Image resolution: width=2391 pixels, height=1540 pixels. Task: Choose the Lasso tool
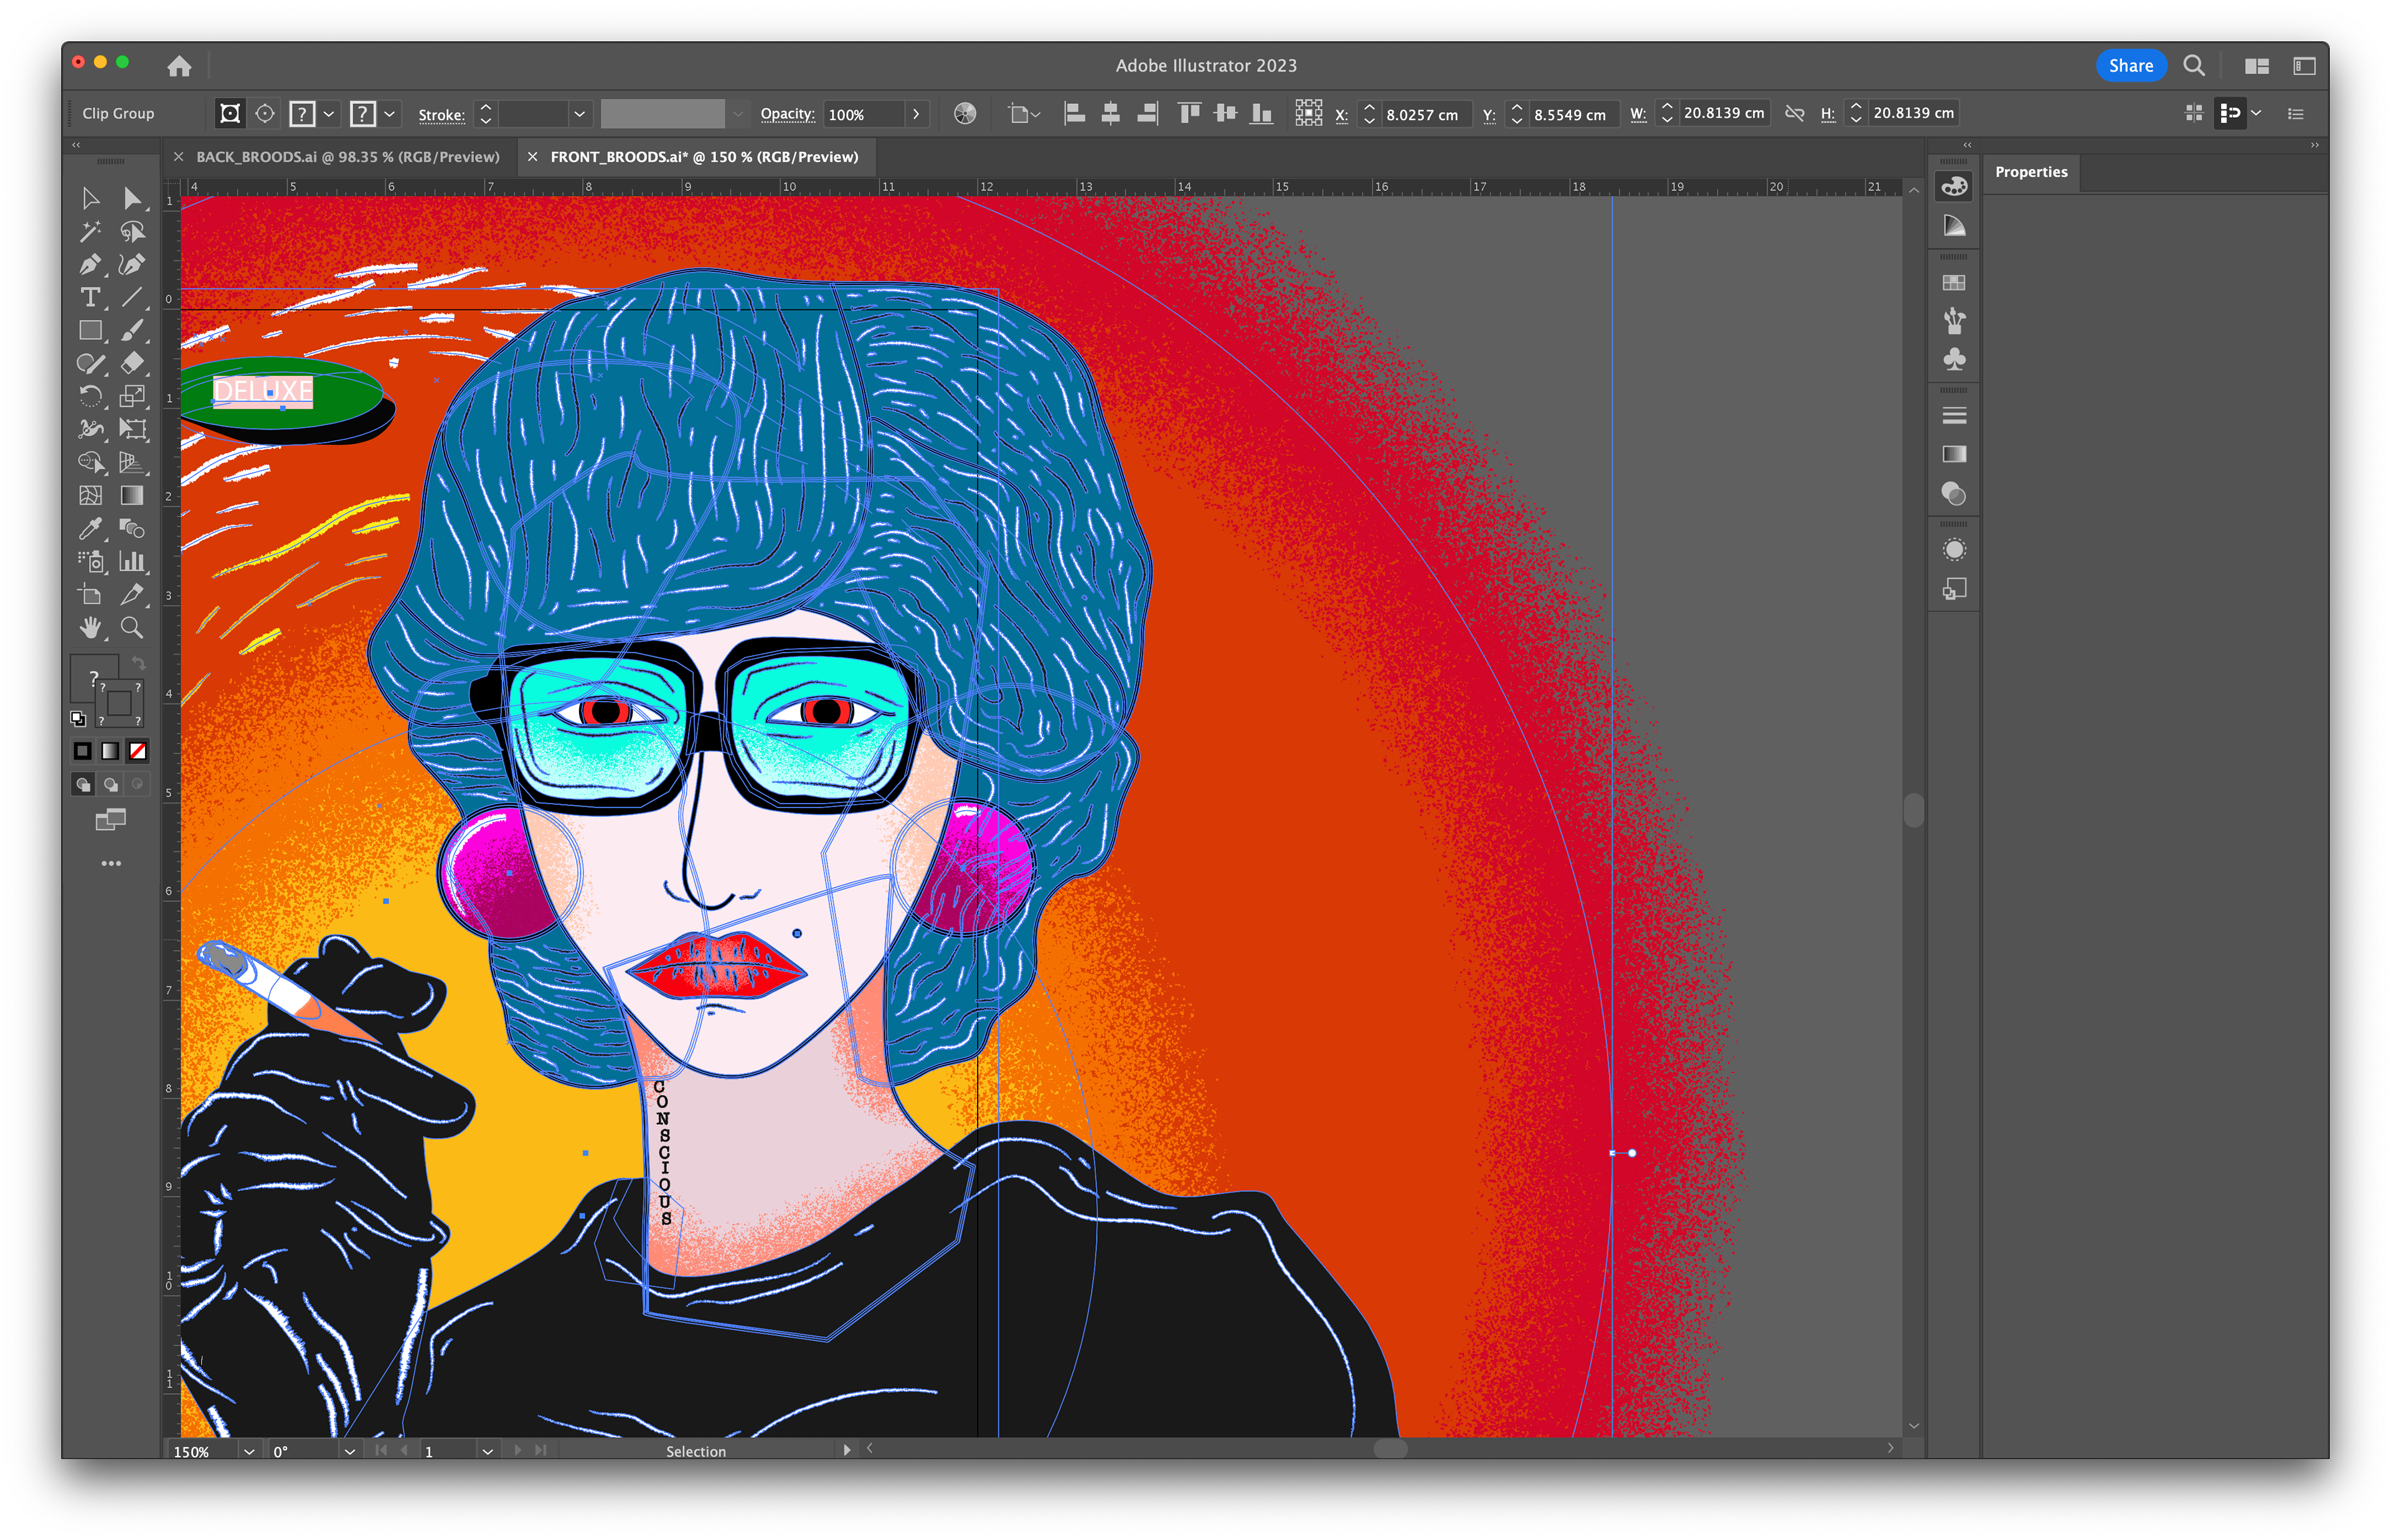[132, 231]
